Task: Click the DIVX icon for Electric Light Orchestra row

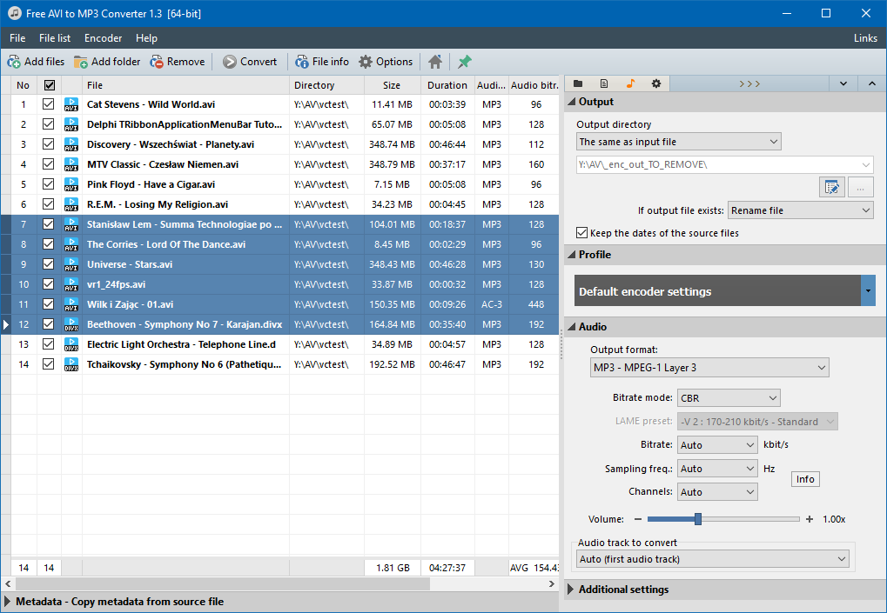Action: pos(71,344)
